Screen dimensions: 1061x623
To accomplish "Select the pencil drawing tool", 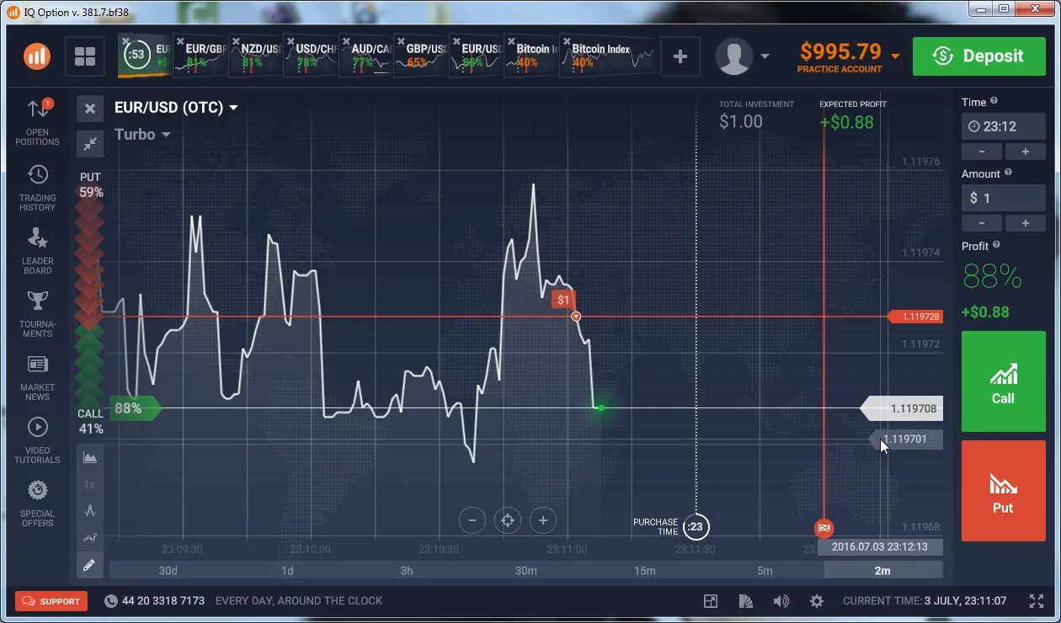I will (90, 565).
